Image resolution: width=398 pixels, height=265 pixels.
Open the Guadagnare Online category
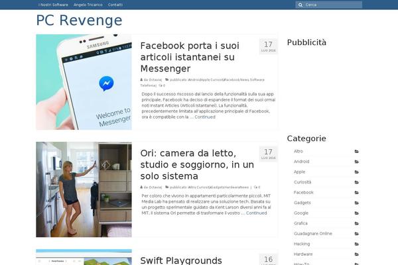pyautogui.click(x=313, y=234)
